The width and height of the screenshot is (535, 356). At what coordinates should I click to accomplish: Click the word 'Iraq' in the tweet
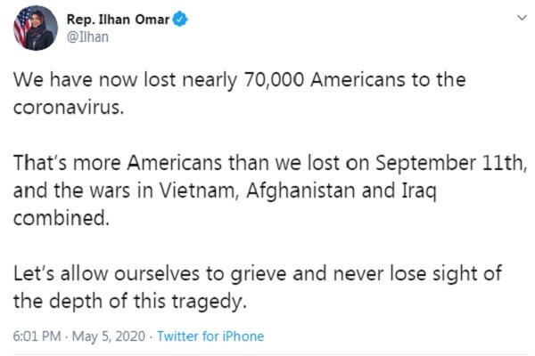[416, 189]
